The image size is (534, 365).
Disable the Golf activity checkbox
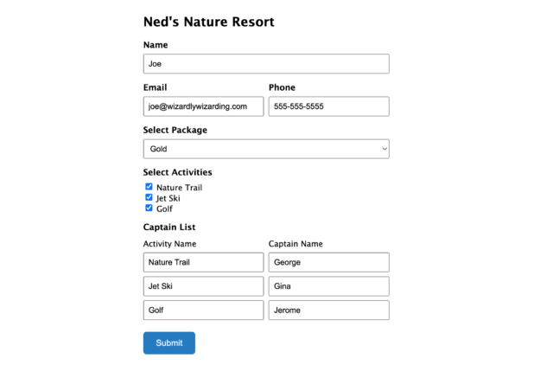149,208
